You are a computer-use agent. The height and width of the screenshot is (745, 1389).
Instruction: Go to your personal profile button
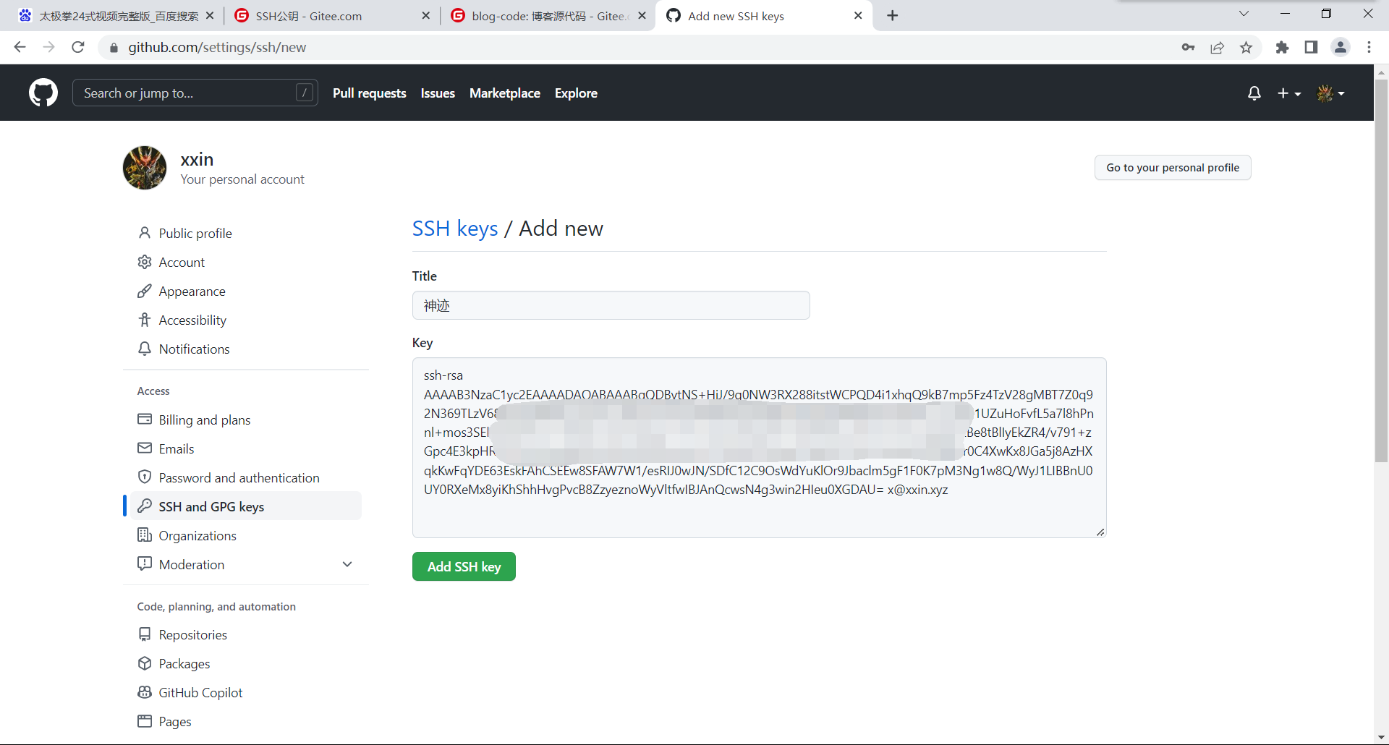[1173, 168]
